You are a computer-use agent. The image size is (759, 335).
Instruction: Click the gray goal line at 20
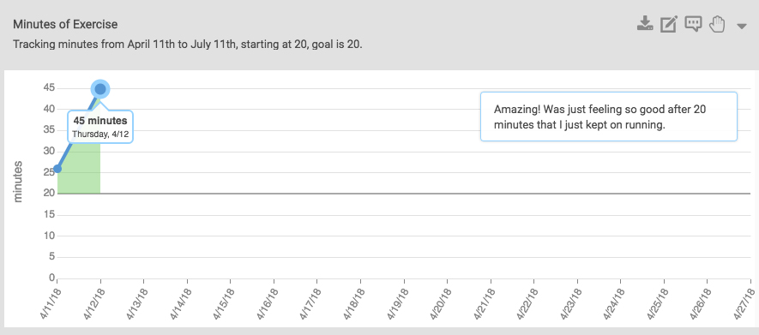click(404, 194)
